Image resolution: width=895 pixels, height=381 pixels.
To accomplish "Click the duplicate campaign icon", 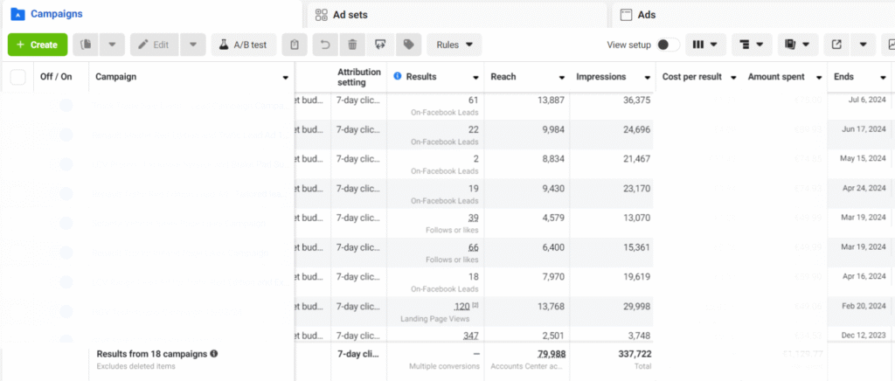I will (87, 45).
